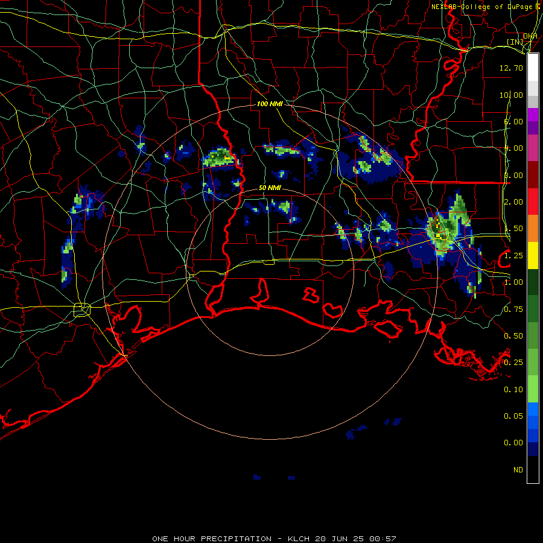Click the navy swatch below 0.00
543x543 pixels.
(x=533, y=449)
